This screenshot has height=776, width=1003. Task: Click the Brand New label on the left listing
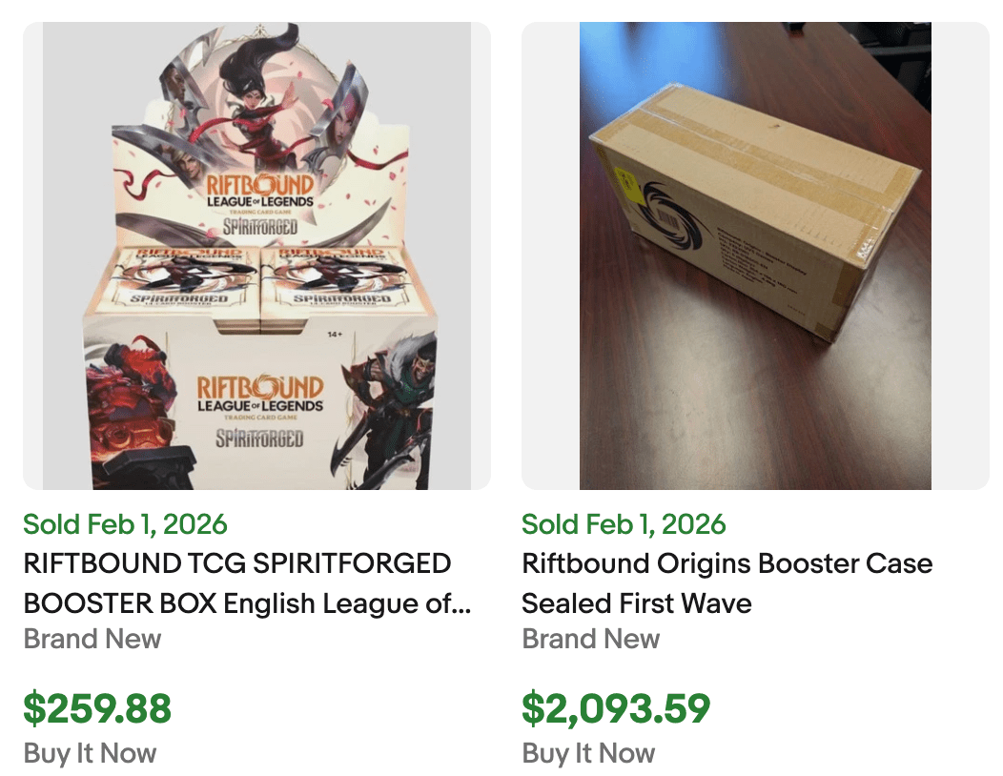click(x=92, y=639)
